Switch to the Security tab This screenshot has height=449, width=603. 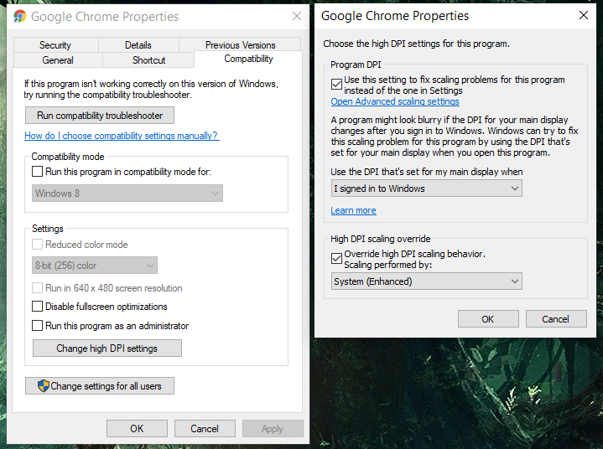[55, 45]
